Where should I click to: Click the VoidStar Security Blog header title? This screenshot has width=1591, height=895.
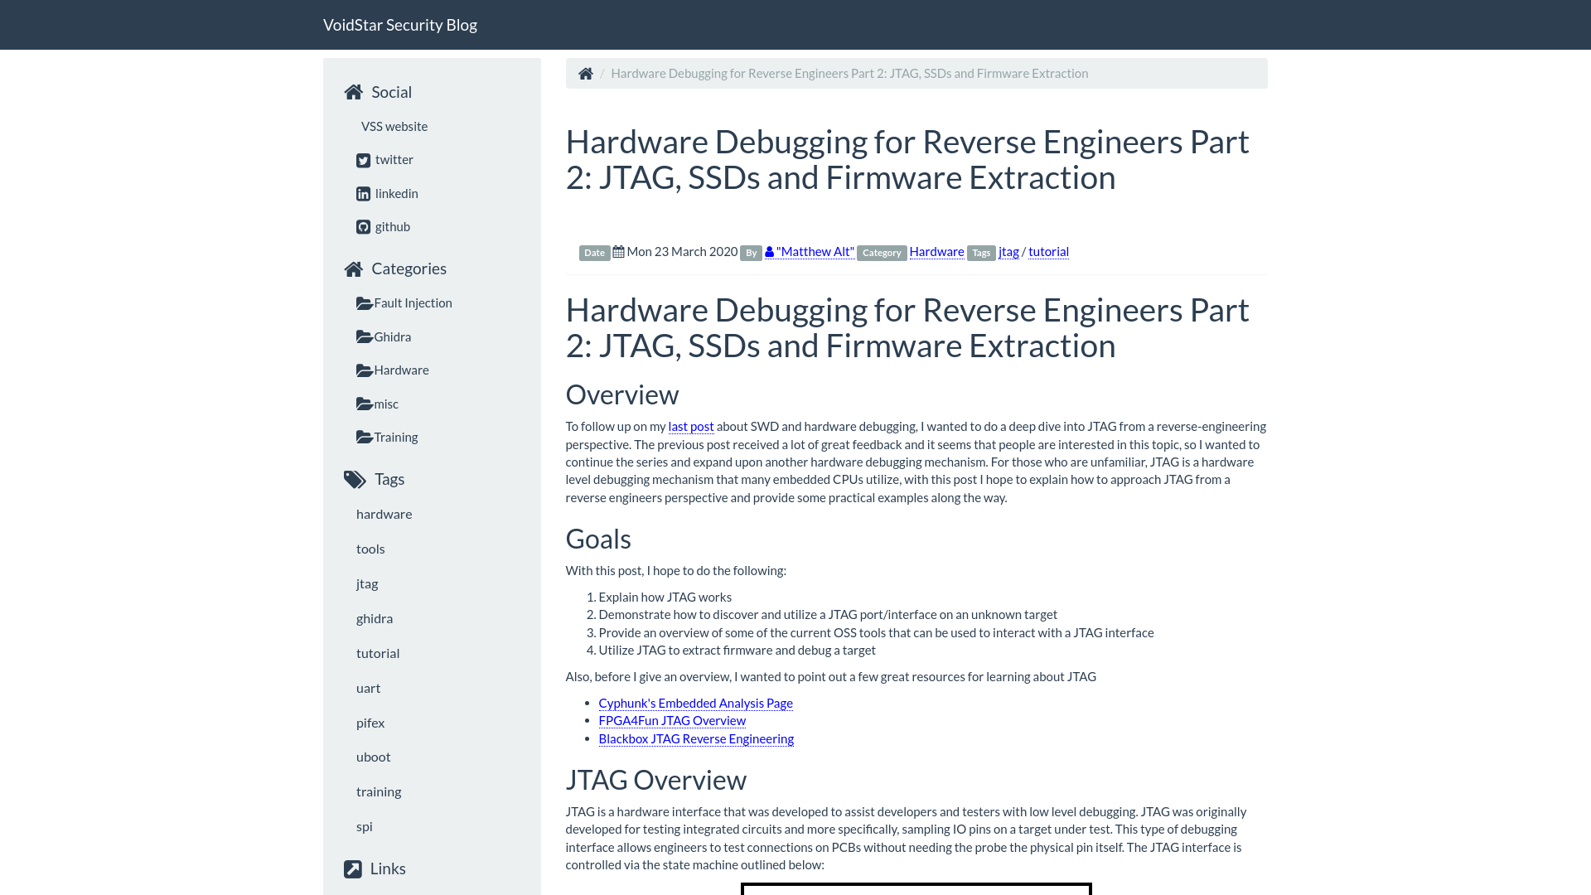[x=400, y=24]
